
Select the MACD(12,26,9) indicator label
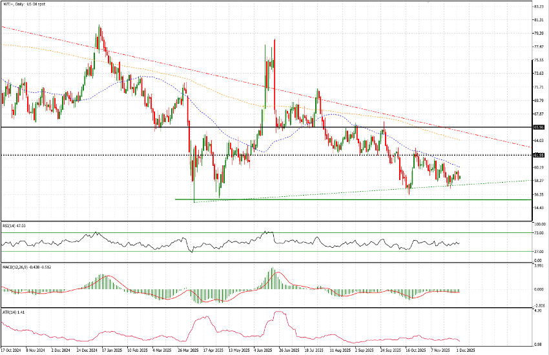tap(23, 267)
